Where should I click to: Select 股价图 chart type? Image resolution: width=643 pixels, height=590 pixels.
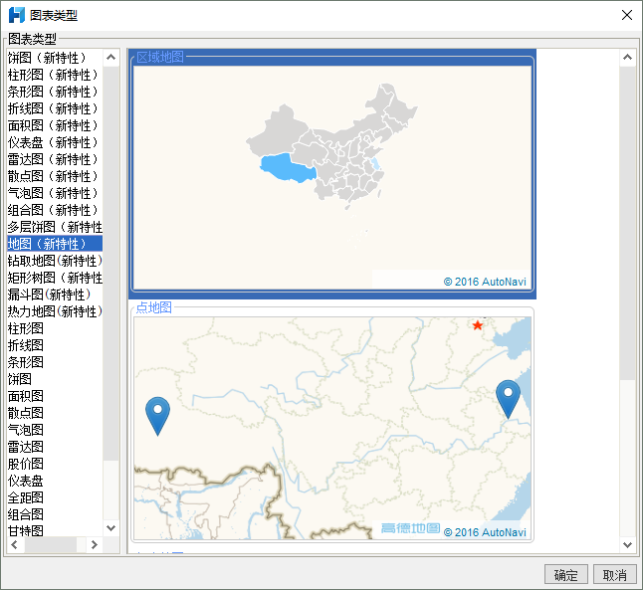pos(55,464)
